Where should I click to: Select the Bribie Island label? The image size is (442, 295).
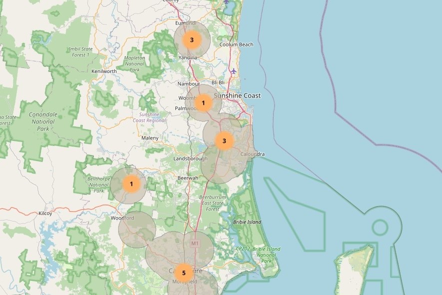247,222
